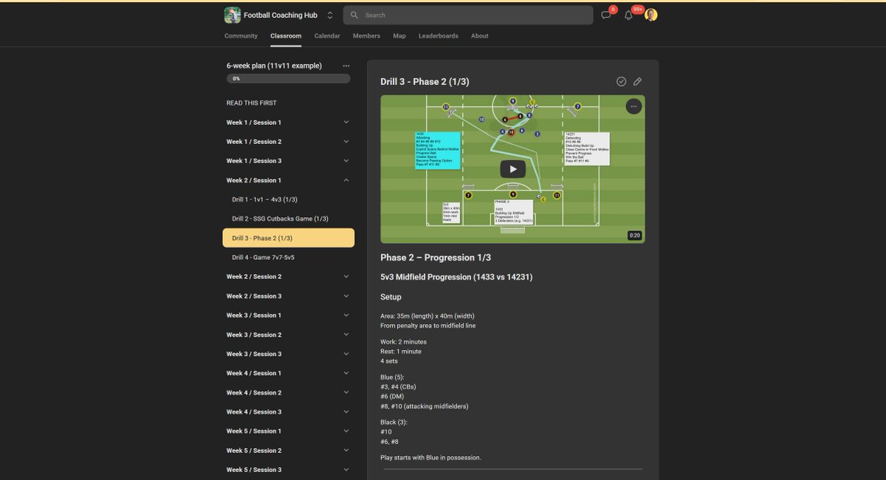Expand Week 3 / Session 3 chevron
The height and width of the screenshot is (480, 886).
point(346,354)
